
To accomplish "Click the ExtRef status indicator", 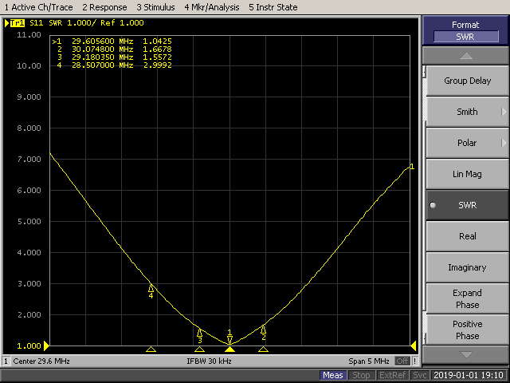I will pyautogui.click(x=392, y=375).
